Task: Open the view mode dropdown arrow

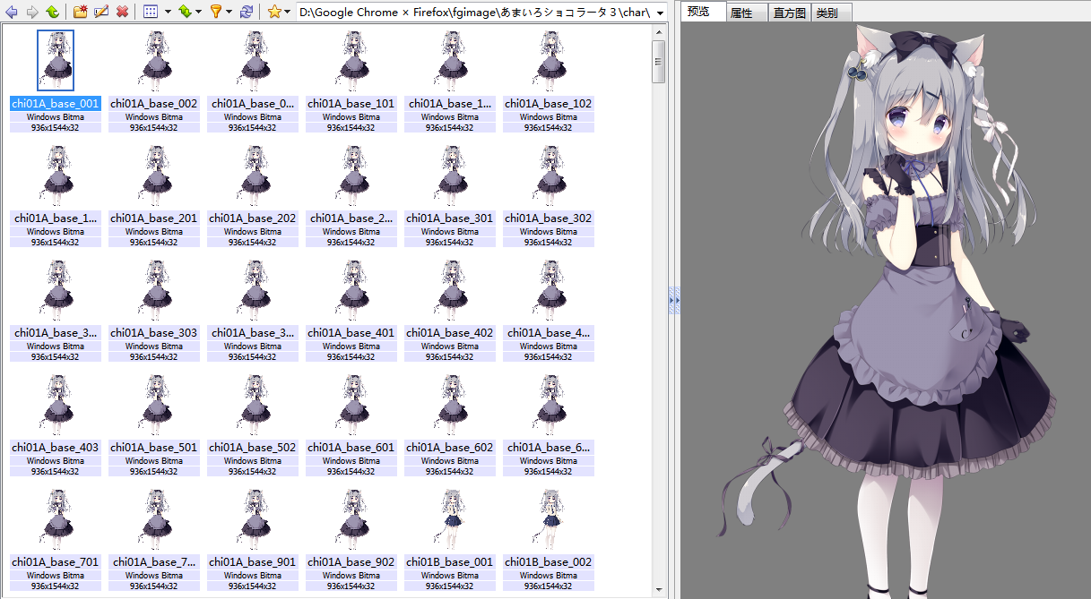Action: 168,13
